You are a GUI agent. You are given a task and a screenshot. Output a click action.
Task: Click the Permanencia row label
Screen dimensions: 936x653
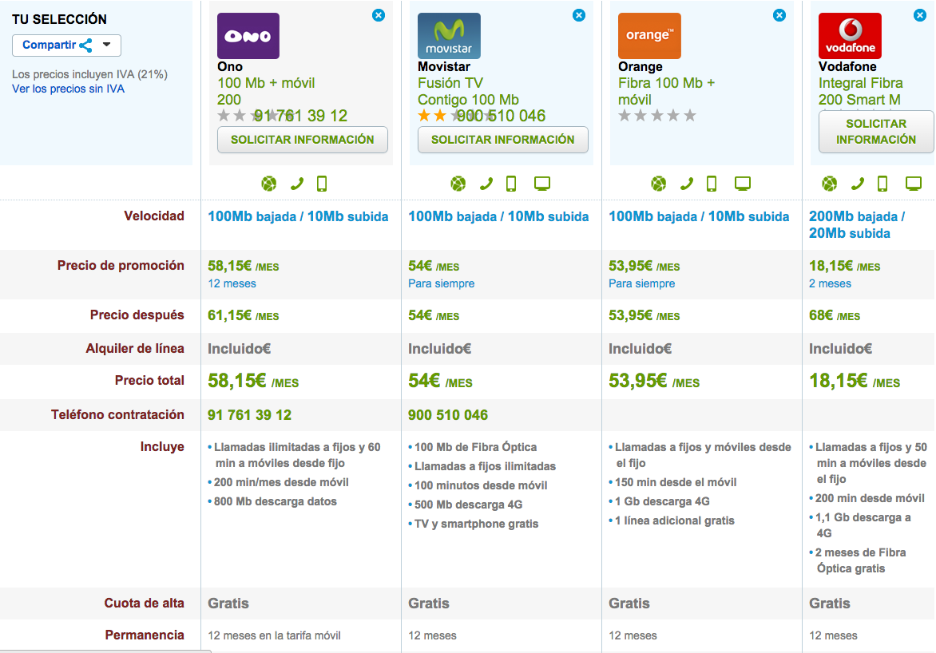coord(145,635)
